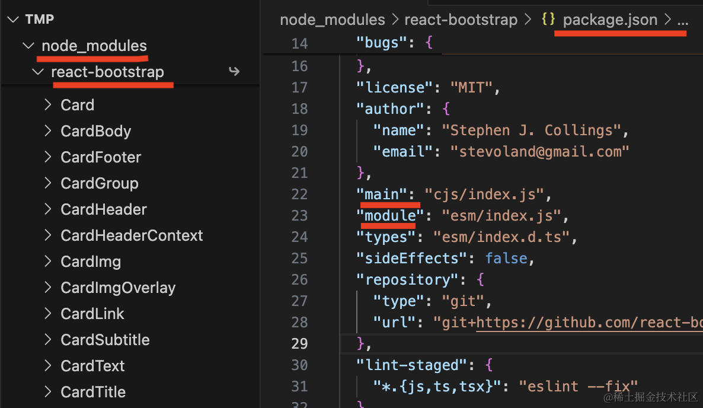The image size is (703, 408).
Task: Select the CardLink folder name
Action: (x=92, y=313)
